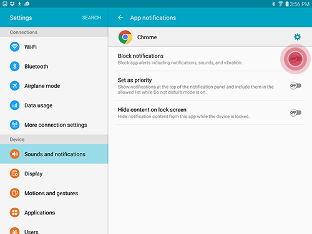Toggle the Block notifications switch
Screen dimensions: 312x234
(296, 59)
